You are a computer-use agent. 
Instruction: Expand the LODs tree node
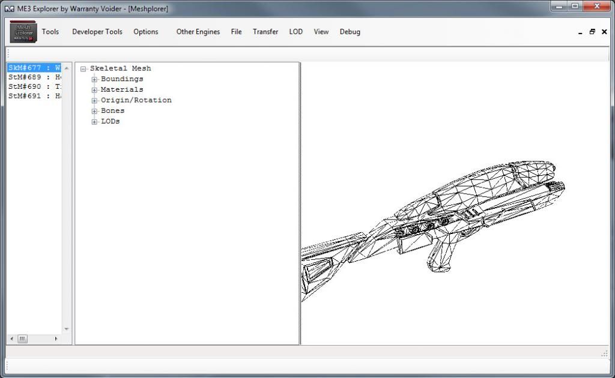[x=94, y=122]
